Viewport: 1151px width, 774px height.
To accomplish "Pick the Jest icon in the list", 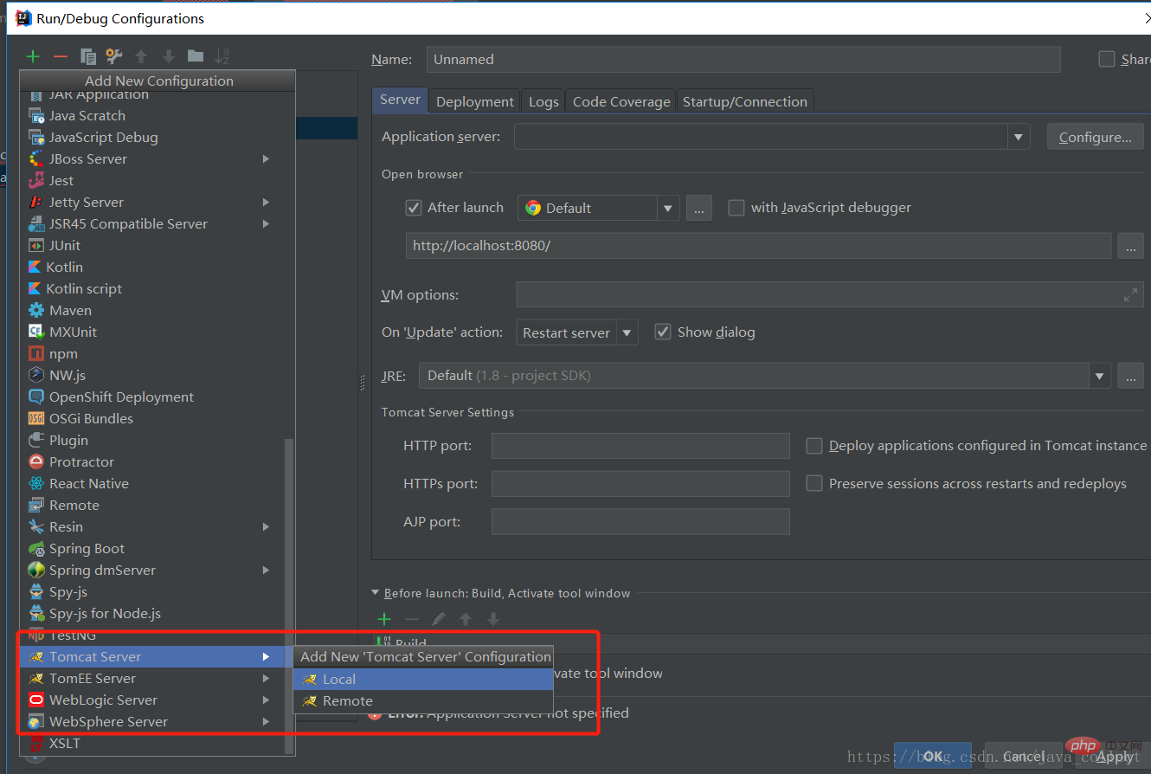I will coord(36,180).
